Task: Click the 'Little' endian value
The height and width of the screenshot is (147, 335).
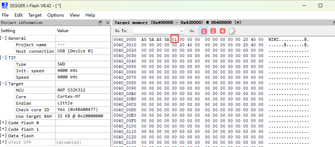Action: point(65,103)
